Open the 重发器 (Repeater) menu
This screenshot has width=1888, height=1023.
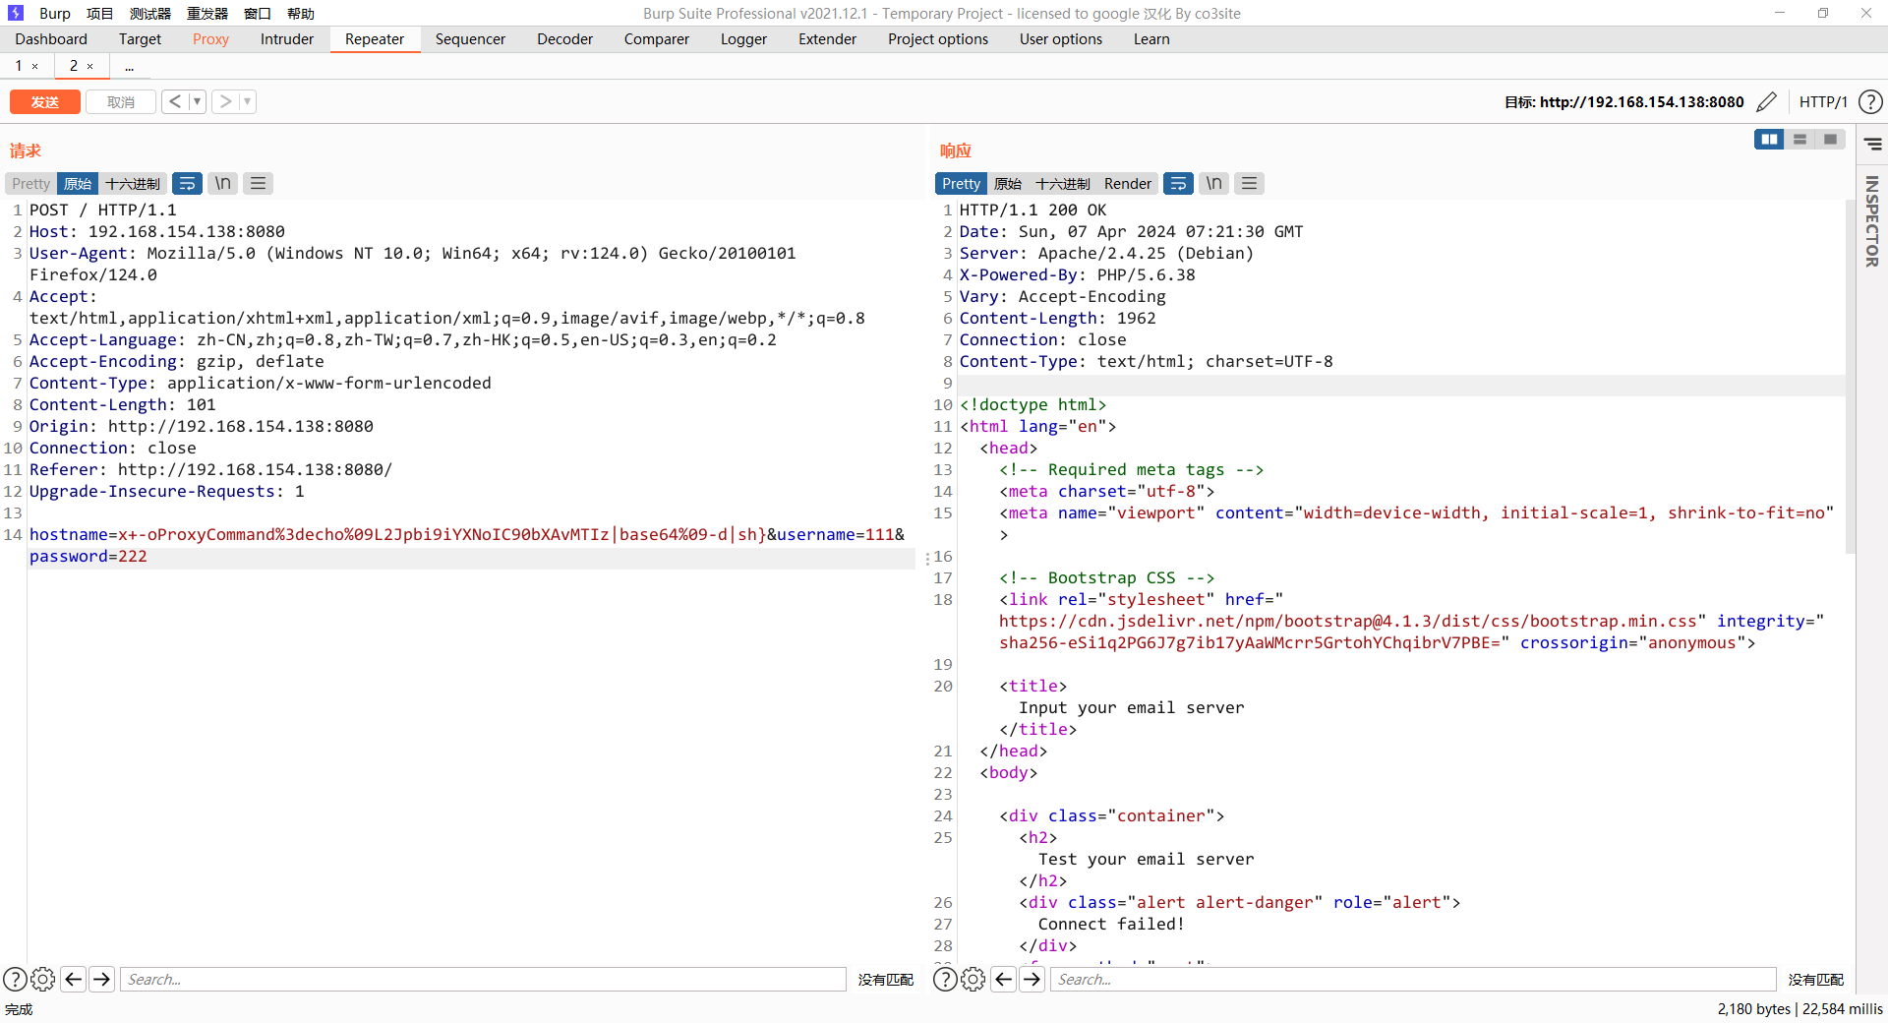[207, 14]
